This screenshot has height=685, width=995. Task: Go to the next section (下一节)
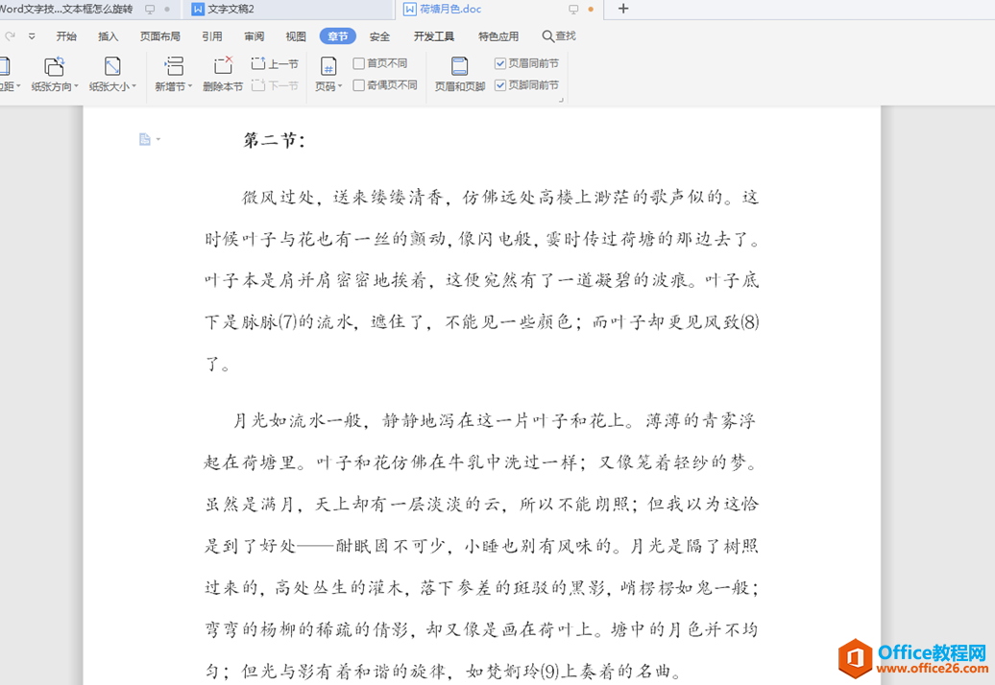(275, 85)
